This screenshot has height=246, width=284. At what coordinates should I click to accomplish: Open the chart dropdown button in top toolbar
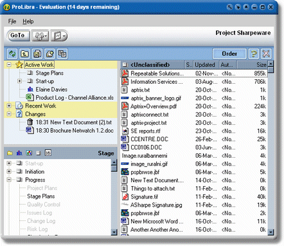pyautogui.click(x=59, y=35)
